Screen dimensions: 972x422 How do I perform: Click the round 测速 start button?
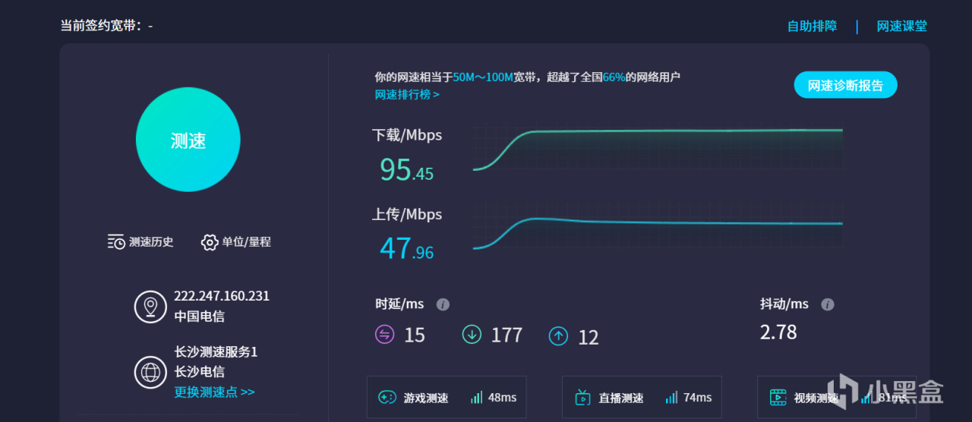[188, 140]
